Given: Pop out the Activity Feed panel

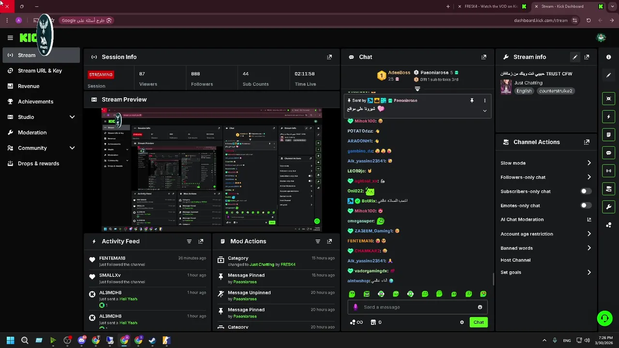Looking at the screenshot, I should coord(201,241).
